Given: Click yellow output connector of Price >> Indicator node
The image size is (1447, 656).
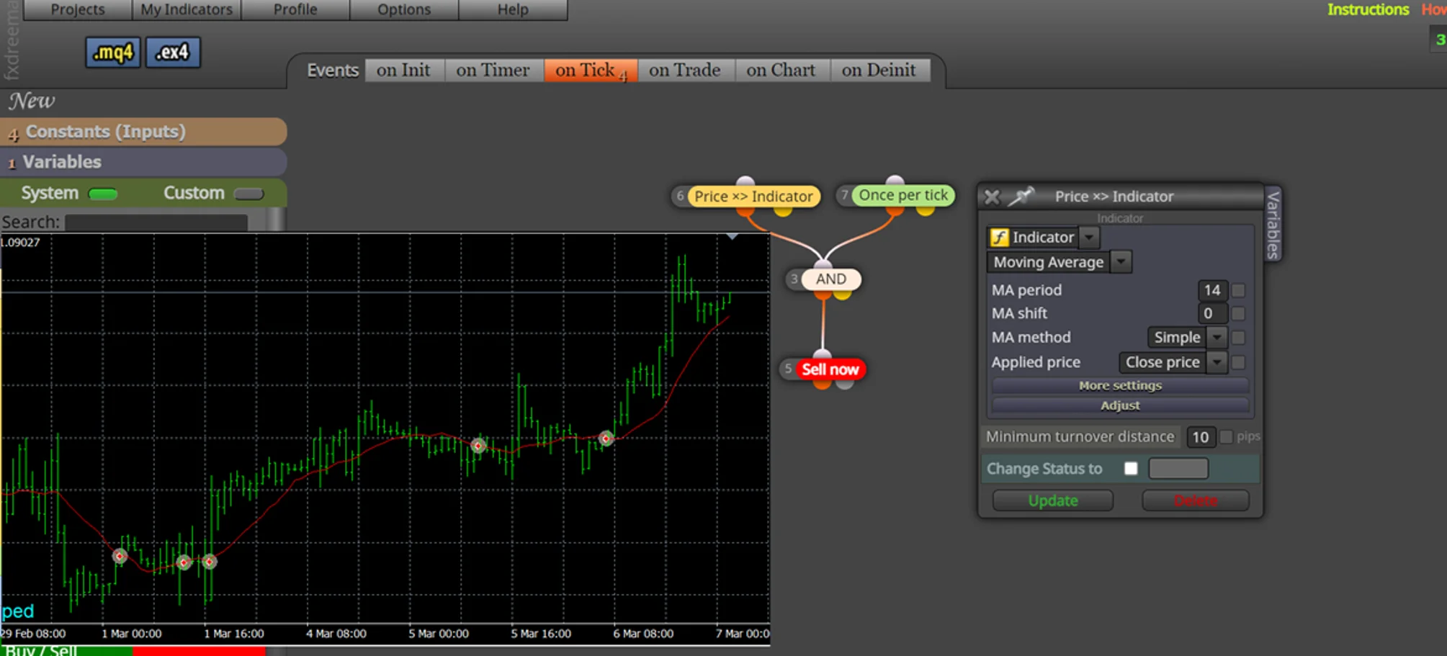Looking at the screenshot, I should (x=783, y=210).
